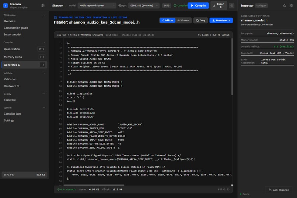Image resolution: width=297 pixels, height=198 pixels.
Task: Open the Target dropdown ESP32-S3 (240 MHz)
Action: pos(144,6)
